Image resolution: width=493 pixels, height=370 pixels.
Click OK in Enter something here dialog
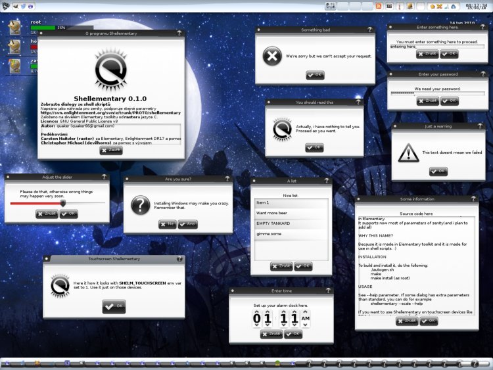(449, 54)
